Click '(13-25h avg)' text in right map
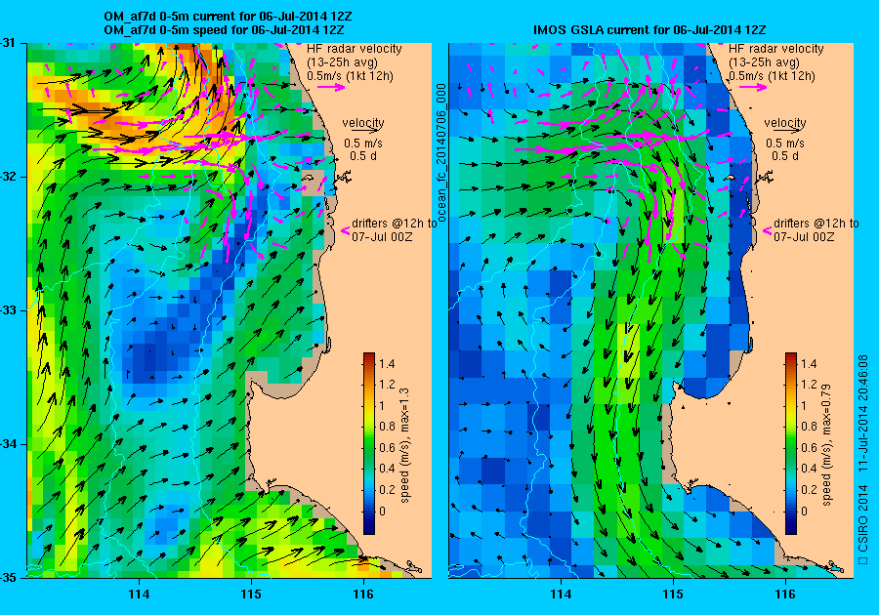 (x=764, y=62)
